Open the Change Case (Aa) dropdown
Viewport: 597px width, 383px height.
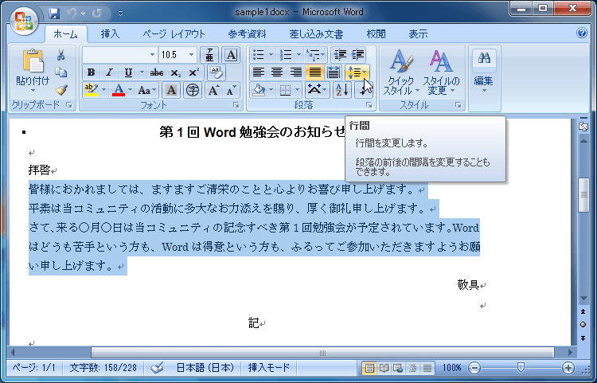pos(147,90)
